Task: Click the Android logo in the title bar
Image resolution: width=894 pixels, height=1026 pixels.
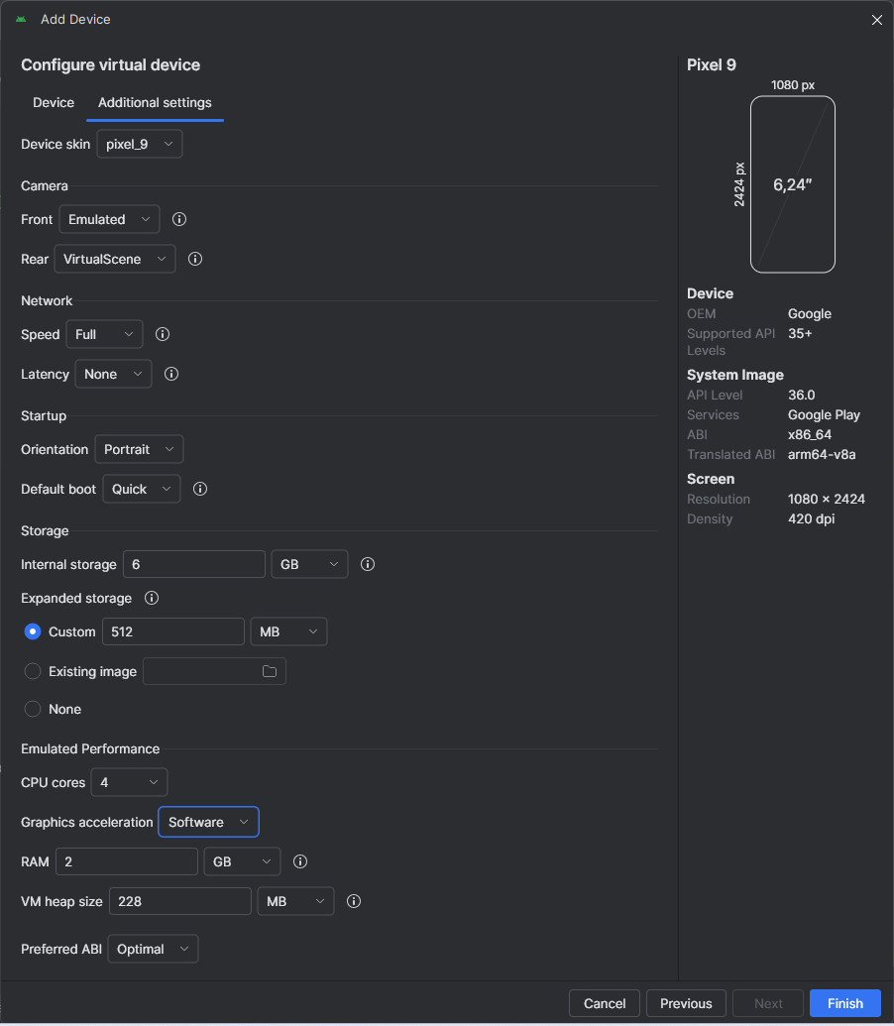Action: (x=21, y=19)
